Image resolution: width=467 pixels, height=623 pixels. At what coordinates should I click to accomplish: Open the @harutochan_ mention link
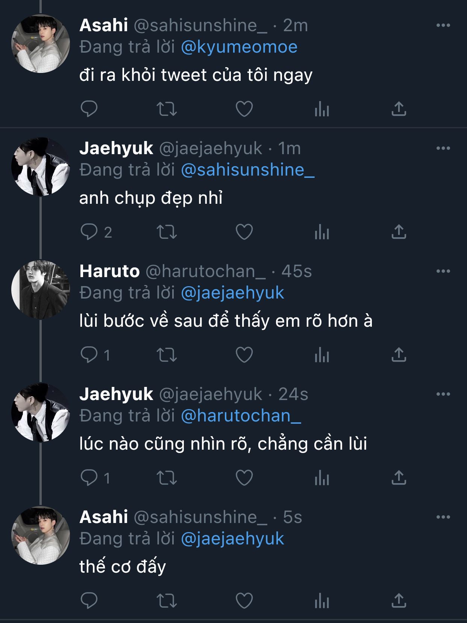pyautogui.click(x=241, y=416)
